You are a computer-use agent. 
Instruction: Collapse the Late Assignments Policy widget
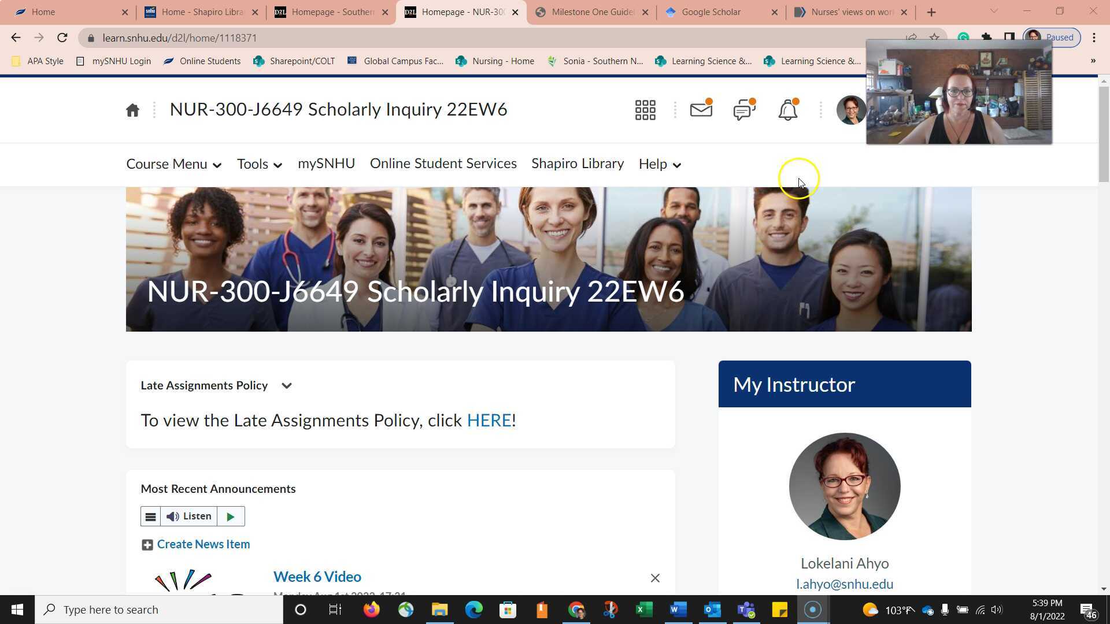coord(287,386)
